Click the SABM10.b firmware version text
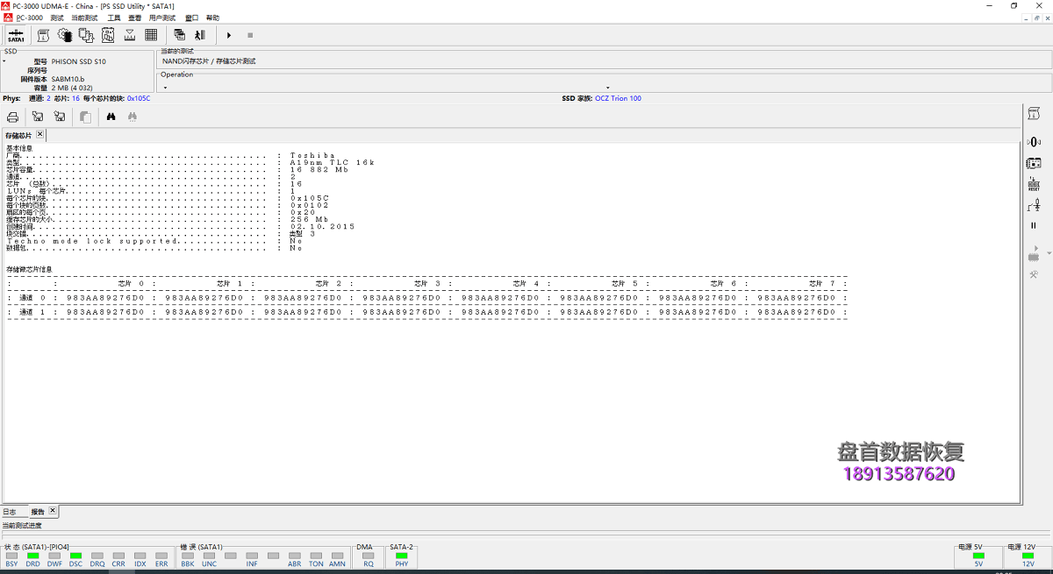The image size is (1053, 574). pyautogui.click(x=68, y=80)
